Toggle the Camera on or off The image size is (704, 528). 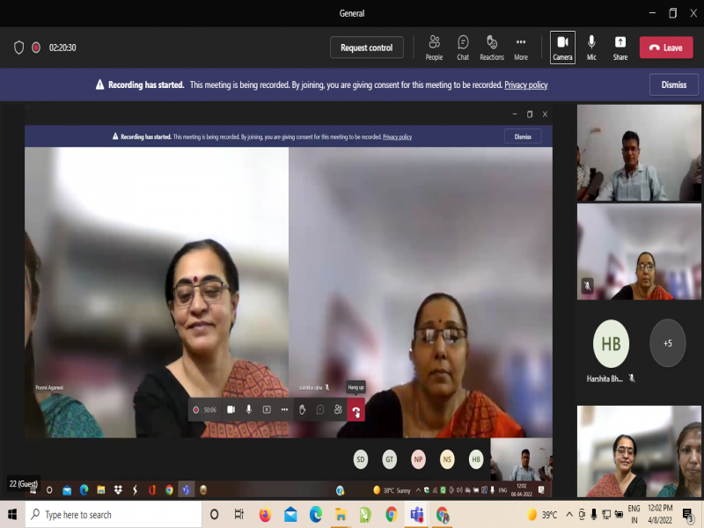tap(562, 47)
